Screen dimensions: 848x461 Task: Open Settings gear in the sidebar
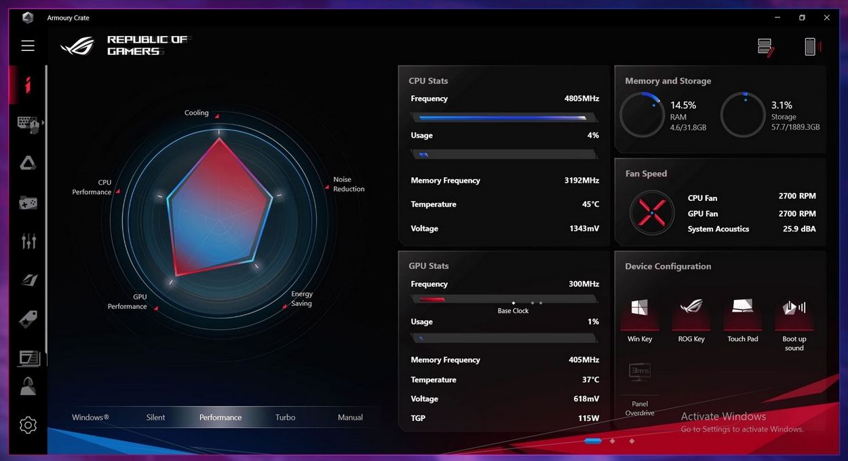click(28, 425)
